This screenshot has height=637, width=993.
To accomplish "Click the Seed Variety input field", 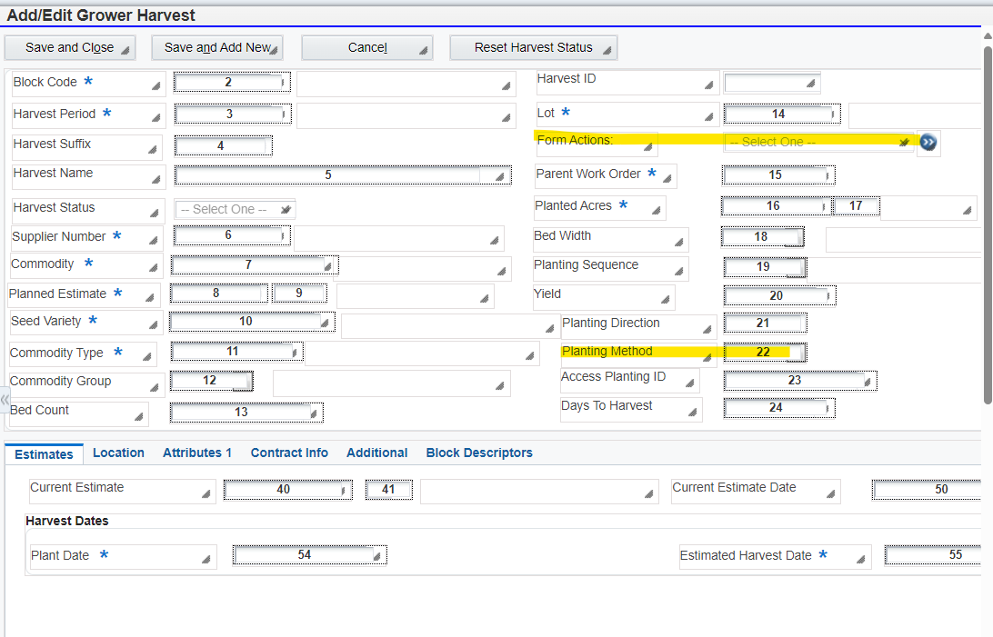I will (252, 322).
